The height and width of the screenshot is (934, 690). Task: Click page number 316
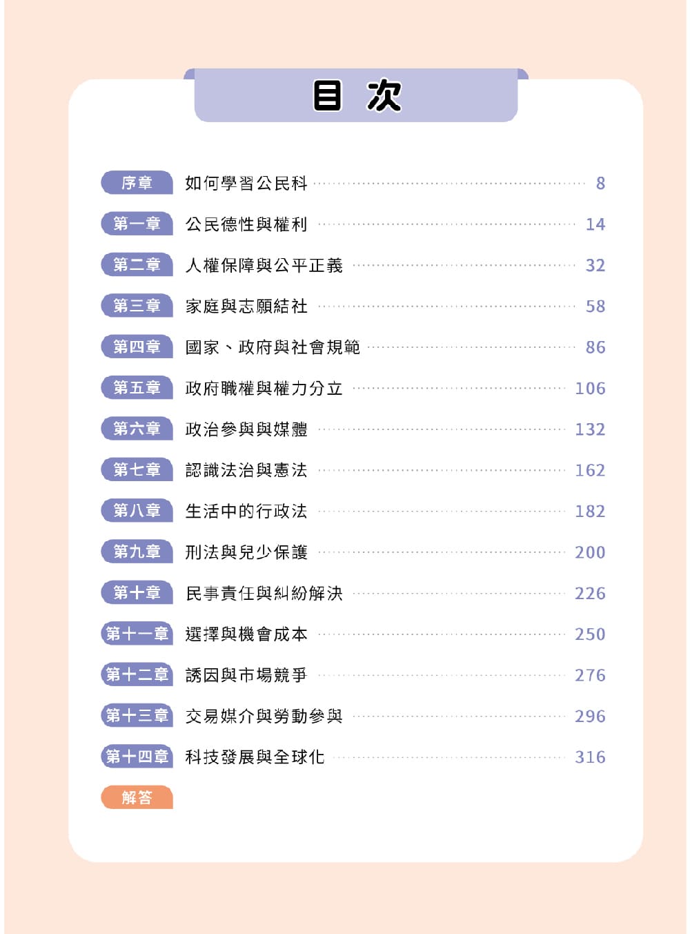coord(590,757)
